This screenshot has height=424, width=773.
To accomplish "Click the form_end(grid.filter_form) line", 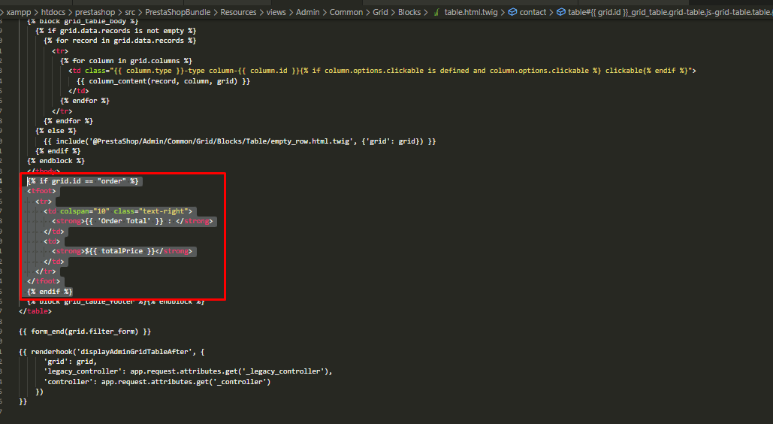I will pyautogui.click(x=85, y=332).
